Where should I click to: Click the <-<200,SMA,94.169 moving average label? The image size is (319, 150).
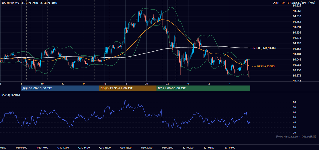tap(264, 48)
